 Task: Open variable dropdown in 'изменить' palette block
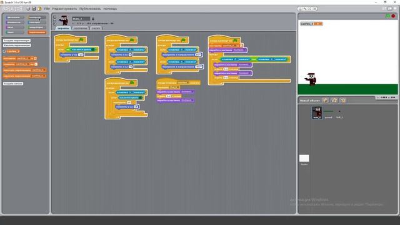23,64
